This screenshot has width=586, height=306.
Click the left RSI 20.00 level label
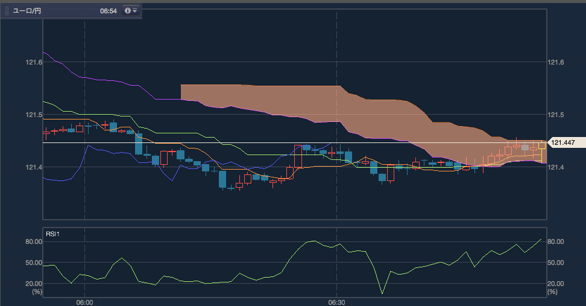click(x=34, y=284)
